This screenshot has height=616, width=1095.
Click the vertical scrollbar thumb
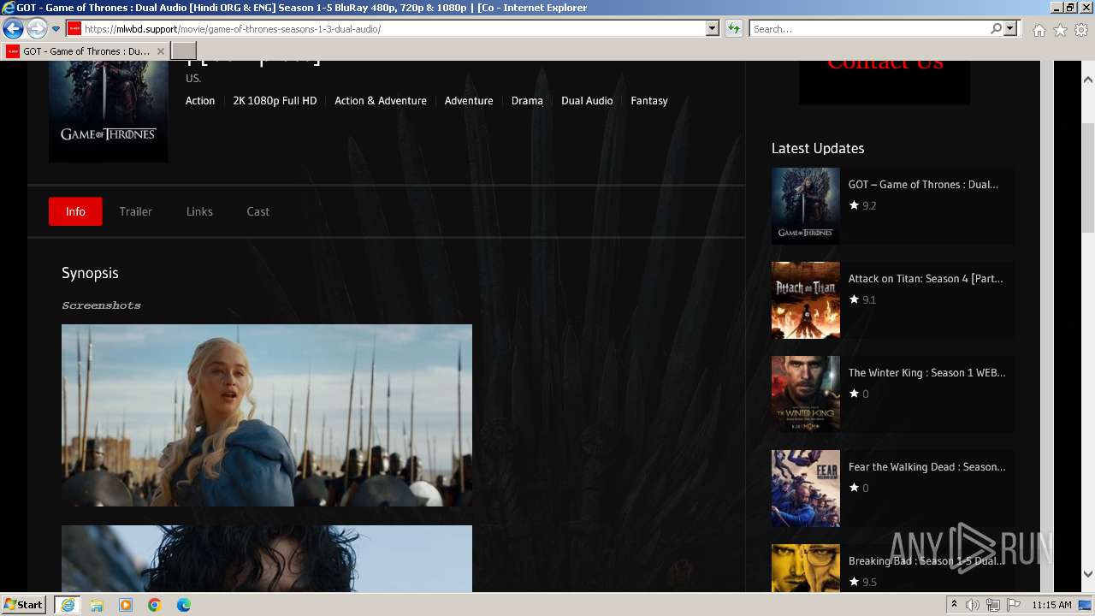coord(1088,177)
